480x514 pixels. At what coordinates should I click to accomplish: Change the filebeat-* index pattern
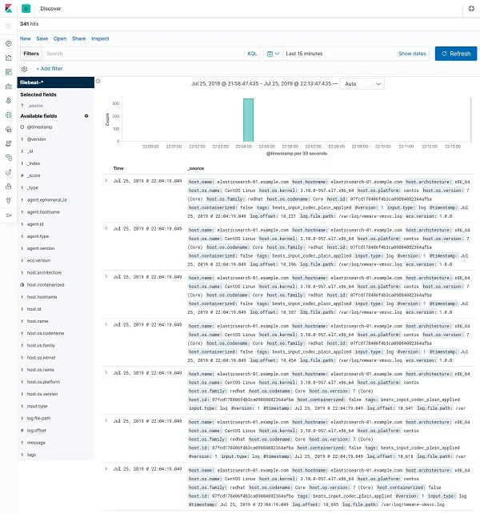pyautogui.click(x=56, y=82)
